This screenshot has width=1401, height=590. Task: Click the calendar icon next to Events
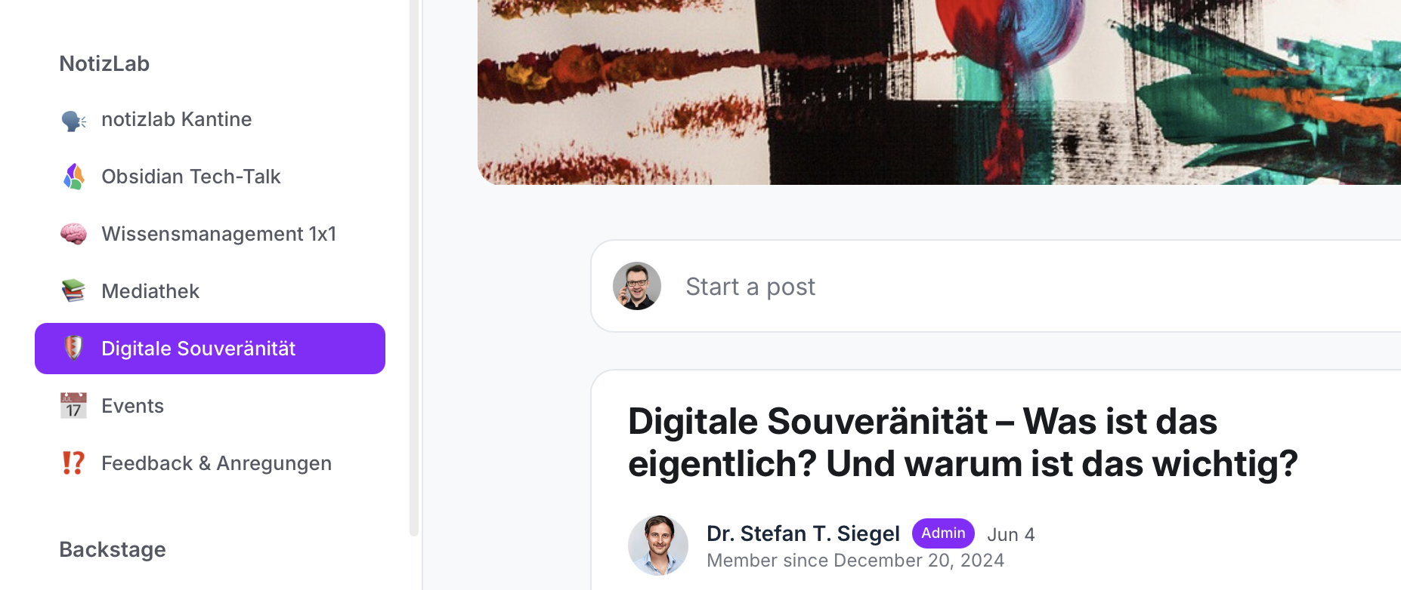tap(73, 406)
